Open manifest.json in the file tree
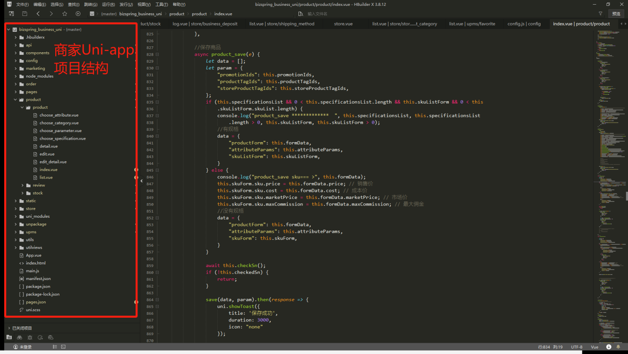The width and height of the screenshot is (628, 354). [38, 279]
